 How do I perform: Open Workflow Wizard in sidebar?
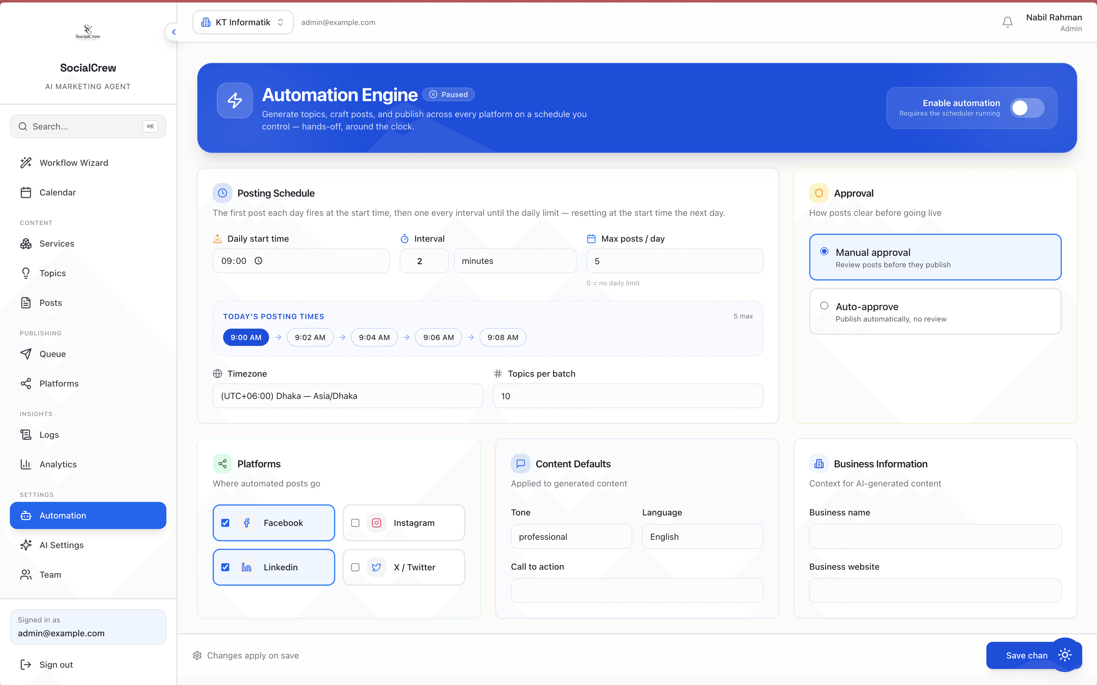(88, 163)
